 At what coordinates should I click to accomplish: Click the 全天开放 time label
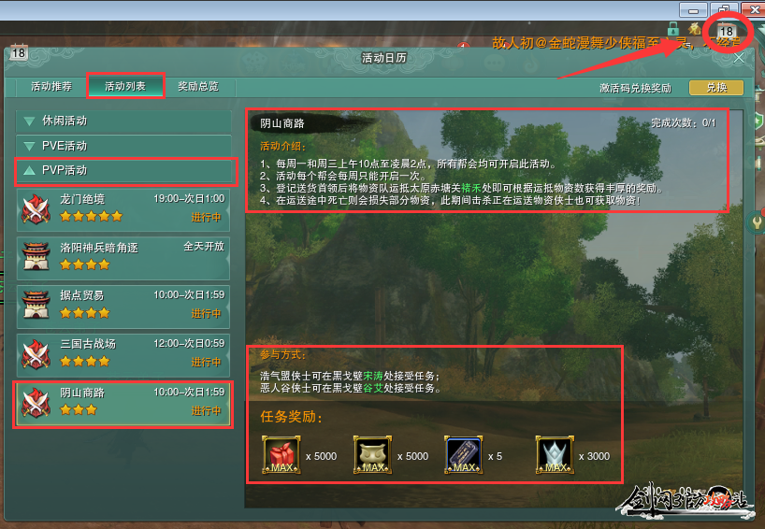204,247
